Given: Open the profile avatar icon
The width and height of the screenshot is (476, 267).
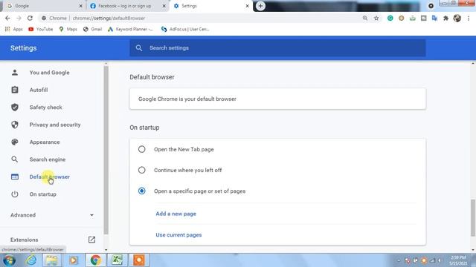Looking at the screenshot, I should (x=457, y=18).
